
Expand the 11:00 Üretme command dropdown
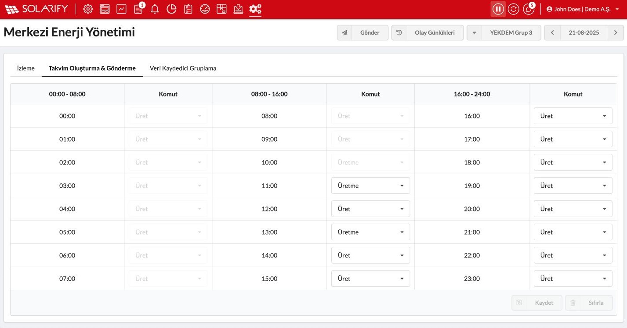[370, 185]
